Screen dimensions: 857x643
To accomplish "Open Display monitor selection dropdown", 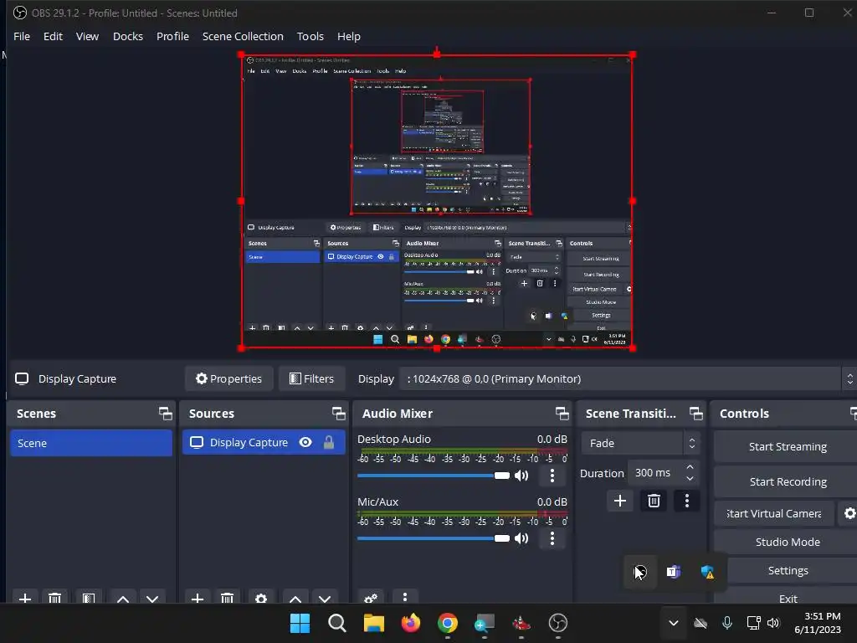I will click(628, 378).
